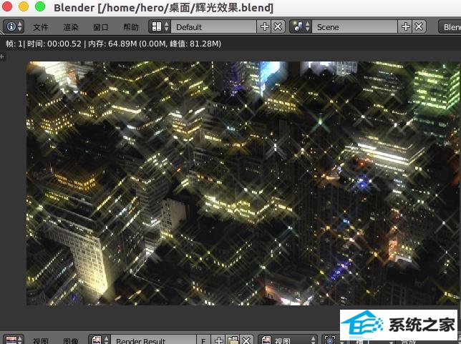
Task: Open the 窗口 menu
Action: pos(101,27)
